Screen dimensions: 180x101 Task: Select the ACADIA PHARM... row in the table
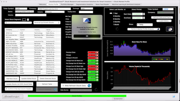coord(33,46)
